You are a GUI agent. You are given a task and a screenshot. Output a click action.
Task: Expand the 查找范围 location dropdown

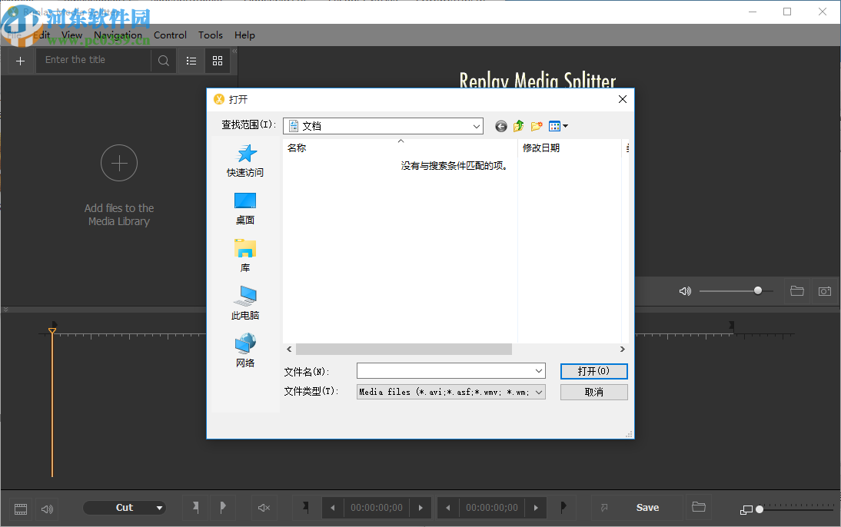tap(477, 125)
